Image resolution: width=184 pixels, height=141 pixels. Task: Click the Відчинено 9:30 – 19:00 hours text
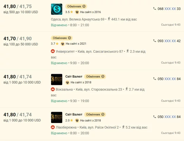click(70, 101)
